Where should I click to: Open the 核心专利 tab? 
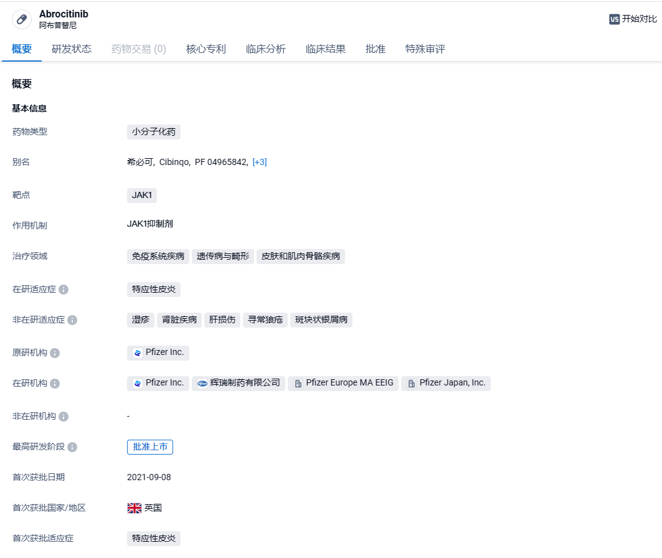(x=206, y=49)
